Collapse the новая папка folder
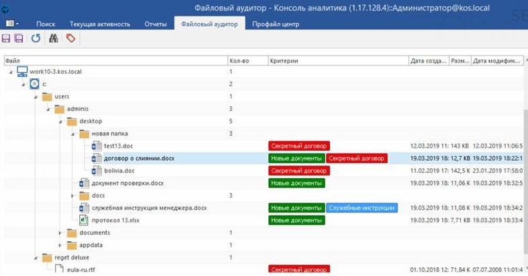 coord(72,133)
